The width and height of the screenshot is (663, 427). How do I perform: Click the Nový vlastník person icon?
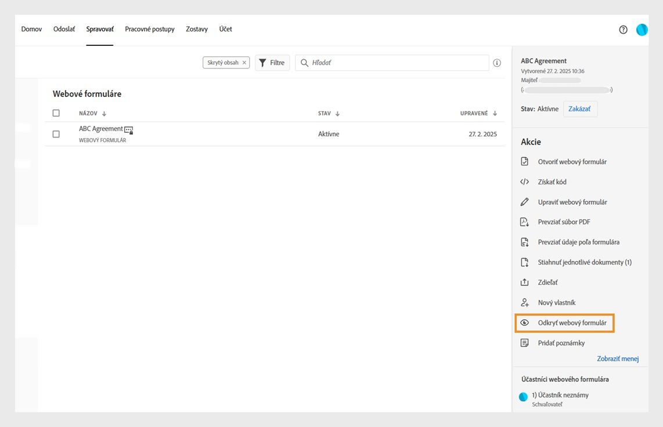coord(525,302)
